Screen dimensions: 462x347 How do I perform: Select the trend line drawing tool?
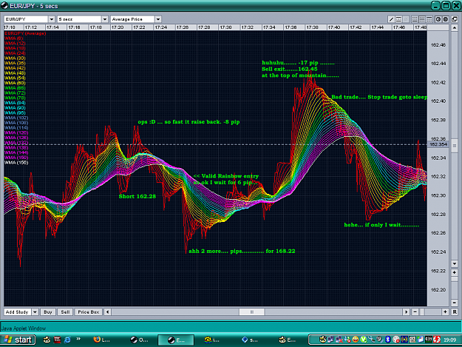coord(391,19)
